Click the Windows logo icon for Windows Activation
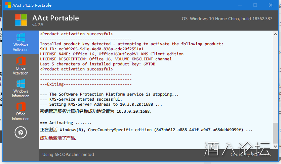Screen dimensions: 281x164 point(21,37)
